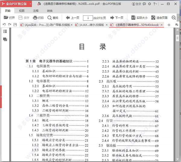Click contents entry 1.4 三极管类
Screen dimensions: 181x162
click(x=59, y=115)
